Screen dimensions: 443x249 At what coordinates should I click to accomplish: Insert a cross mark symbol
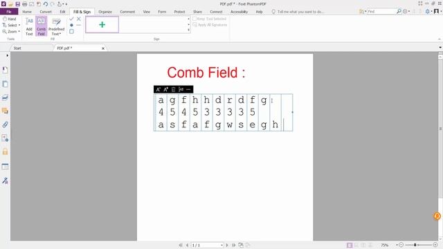tap(79, 19)
